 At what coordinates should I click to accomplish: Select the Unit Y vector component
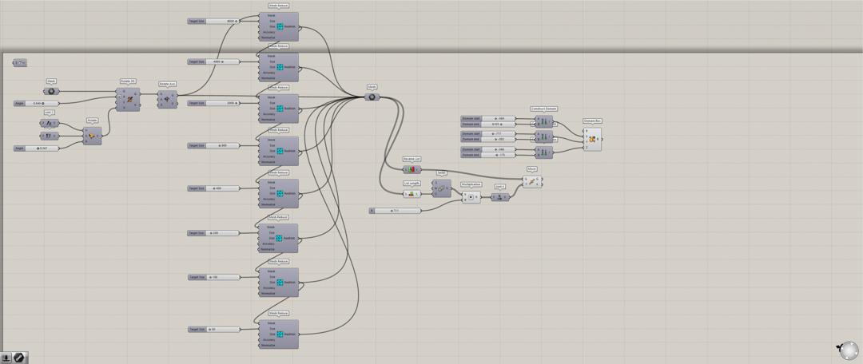50,136
